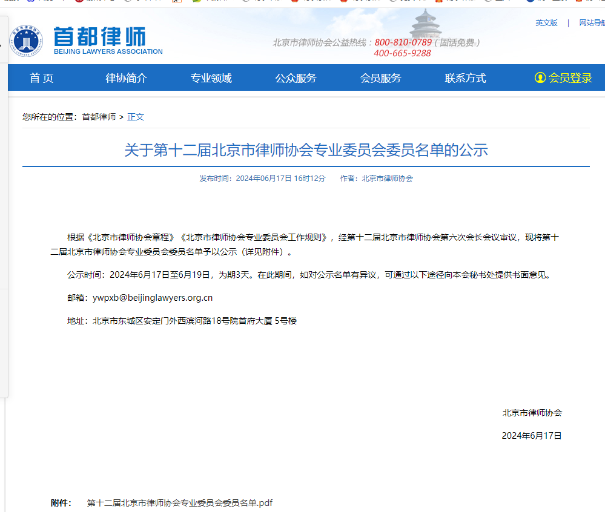Click the 800-810-0789 hotline number
Viewport: 605px width, 512px height.
click(403, 42)
